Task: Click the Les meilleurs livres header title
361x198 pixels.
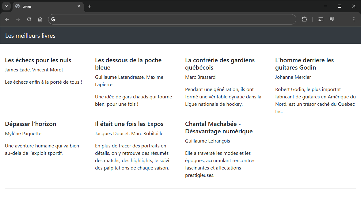Action: point(30,36)
